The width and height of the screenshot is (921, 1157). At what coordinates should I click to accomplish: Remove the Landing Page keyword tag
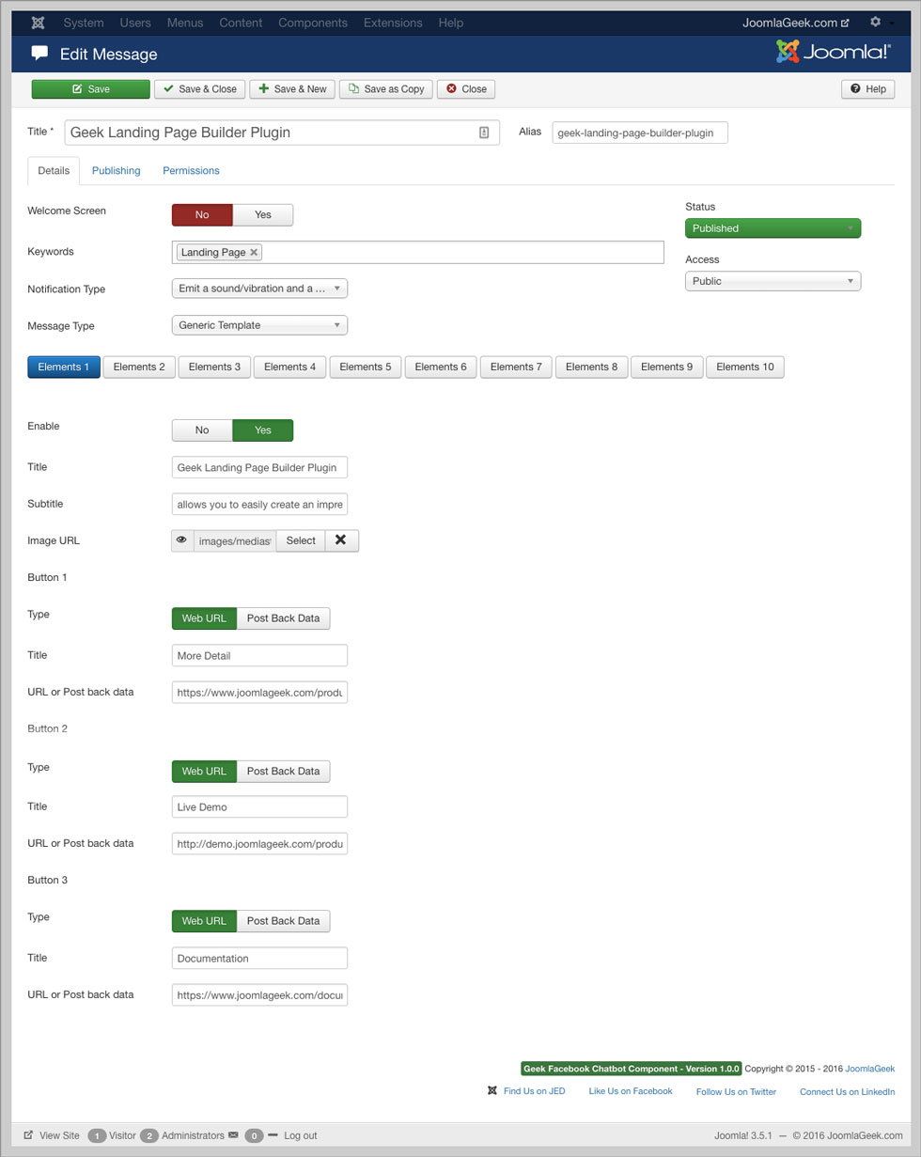coord(254,252)
